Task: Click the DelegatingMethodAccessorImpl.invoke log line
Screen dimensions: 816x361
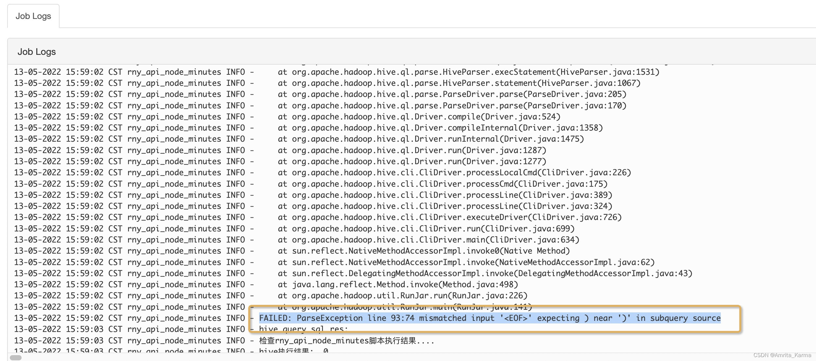Action: point(485,274)
